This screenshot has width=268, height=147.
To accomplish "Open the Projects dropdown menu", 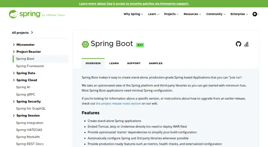I will [x=171, y=14].
